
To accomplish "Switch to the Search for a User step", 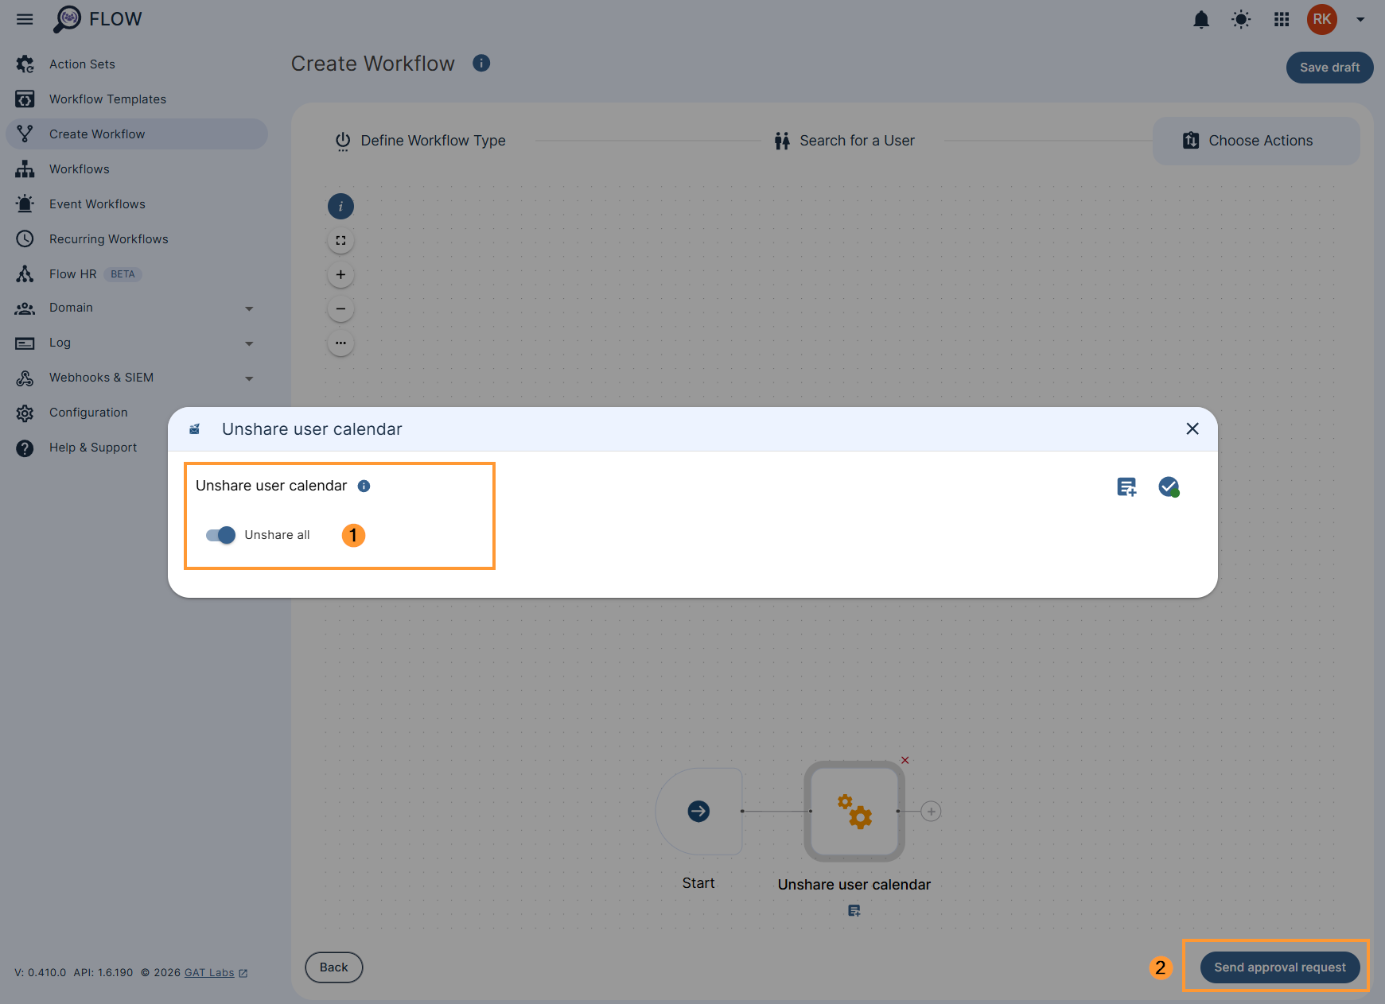I will pyautogui.click(x=844, y=140).
